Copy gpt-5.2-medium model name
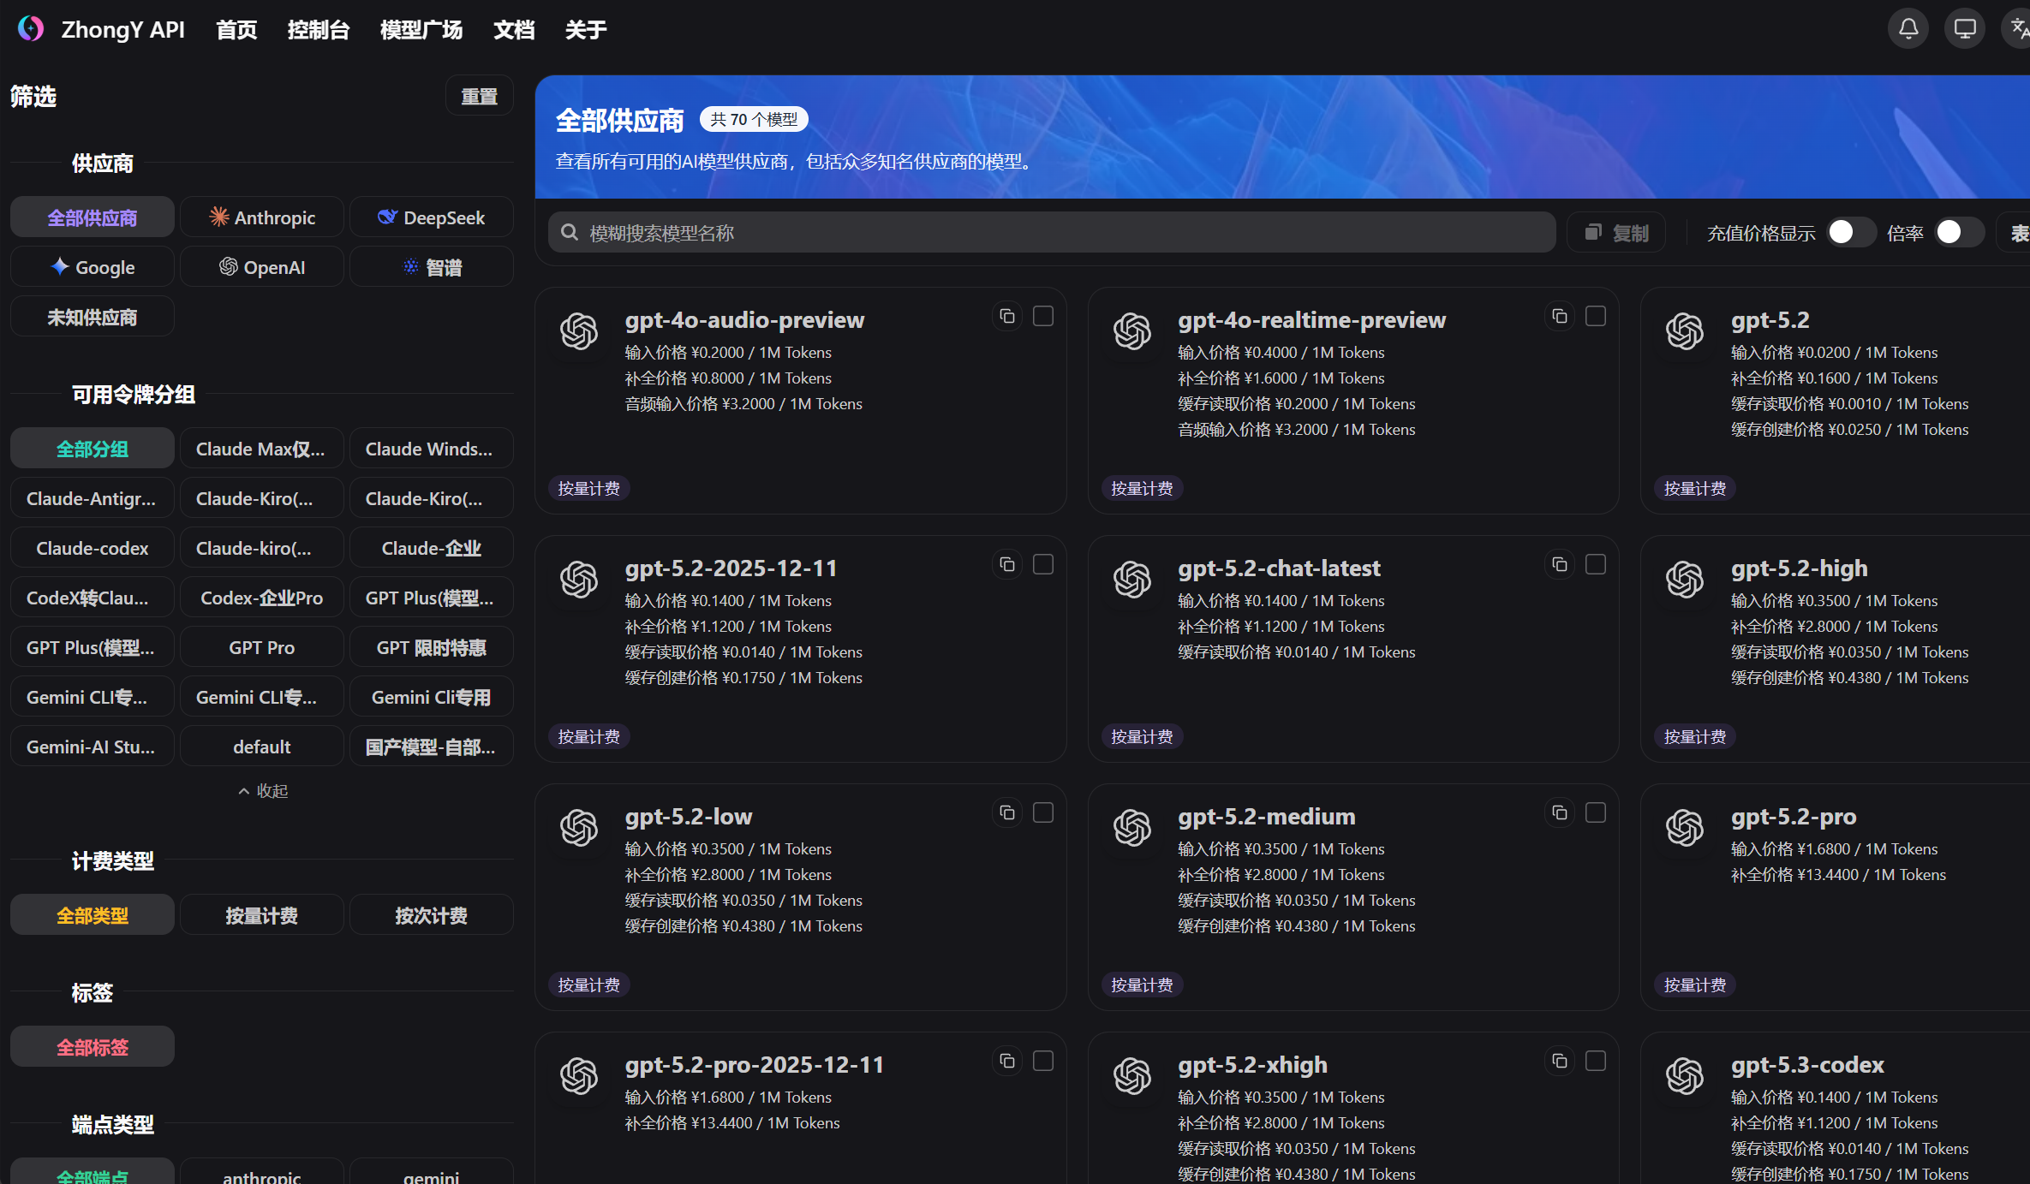2030x1184 pixels. tap(1560, 812)
